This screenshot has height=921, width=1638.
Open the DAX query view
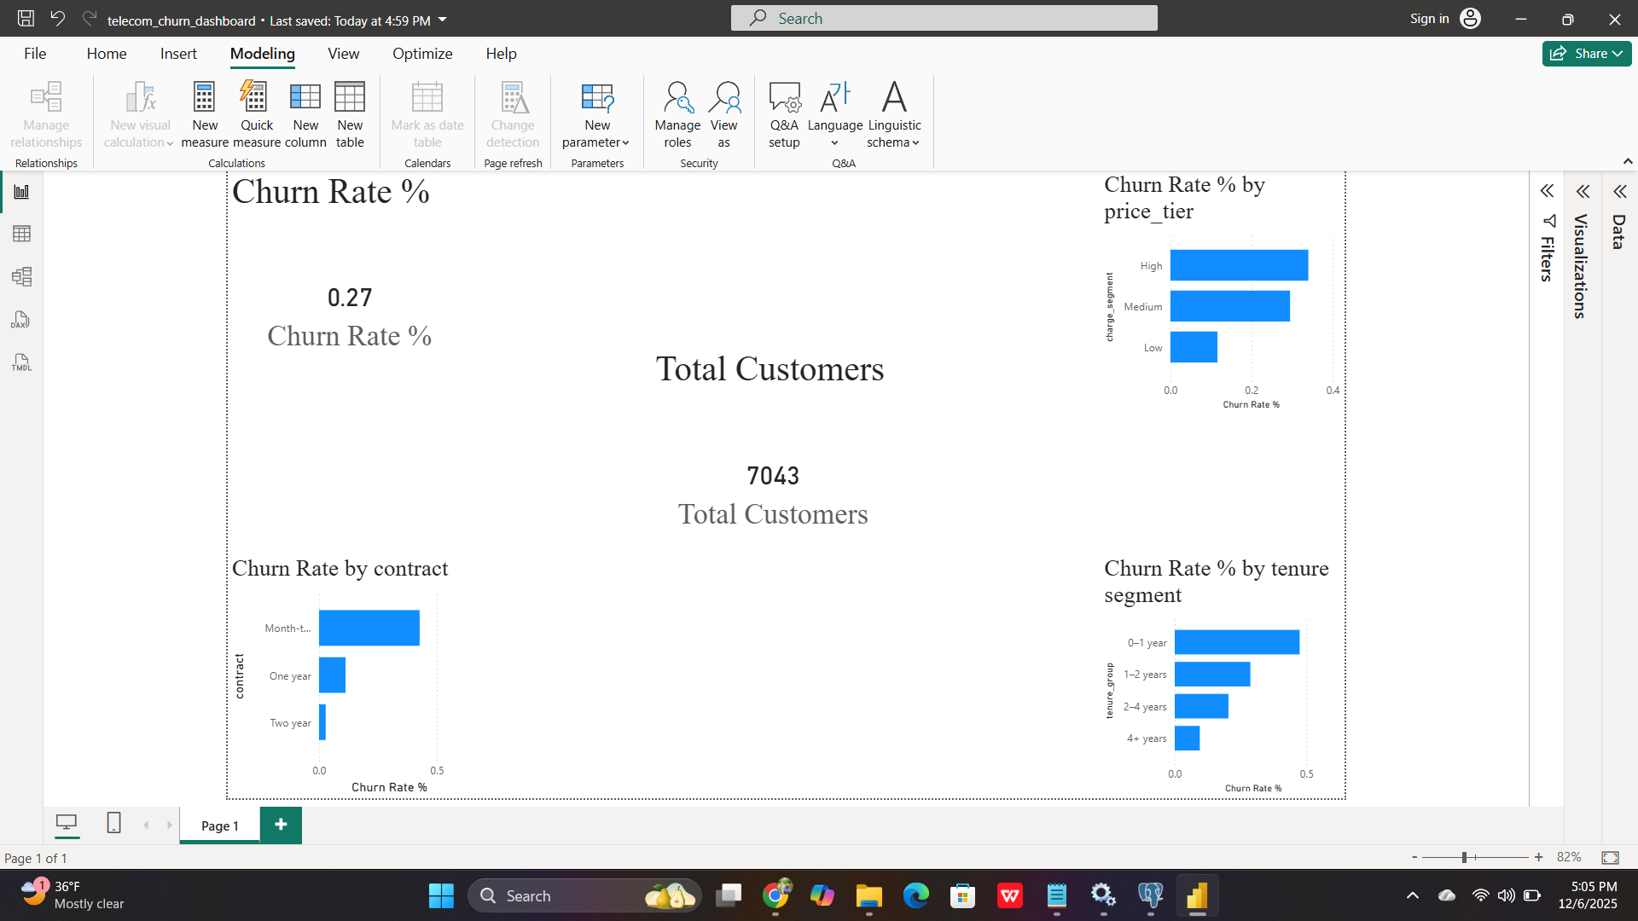[x=20, y=320]
